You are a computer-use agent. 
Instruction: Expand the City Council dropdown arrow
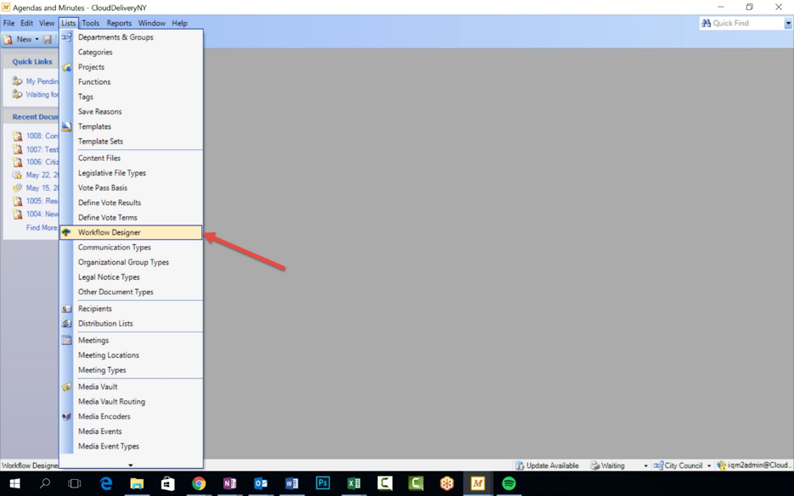click(709, 465)
